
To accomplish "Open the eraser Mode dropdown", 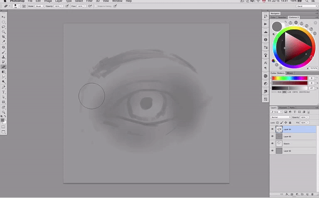I will 40,6.
